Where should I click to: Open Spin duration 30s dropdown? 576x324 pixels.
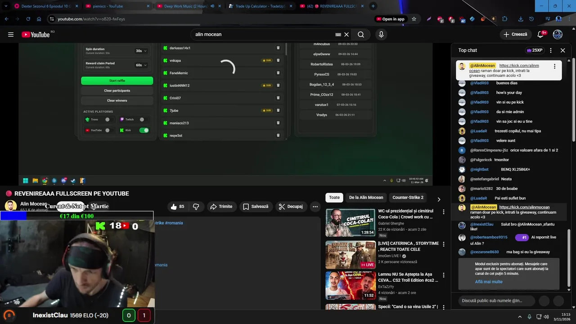point(141,51)
